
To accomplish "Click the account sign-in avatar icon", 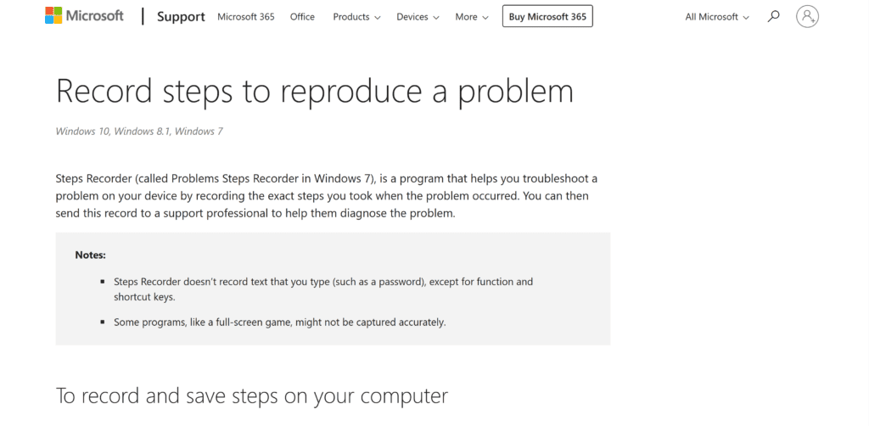I will coord(808,16).
